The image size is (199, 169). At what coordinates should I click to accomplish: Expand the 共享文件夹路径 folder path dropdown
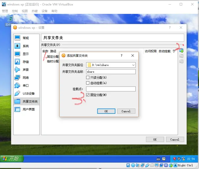tap(133, 65)
